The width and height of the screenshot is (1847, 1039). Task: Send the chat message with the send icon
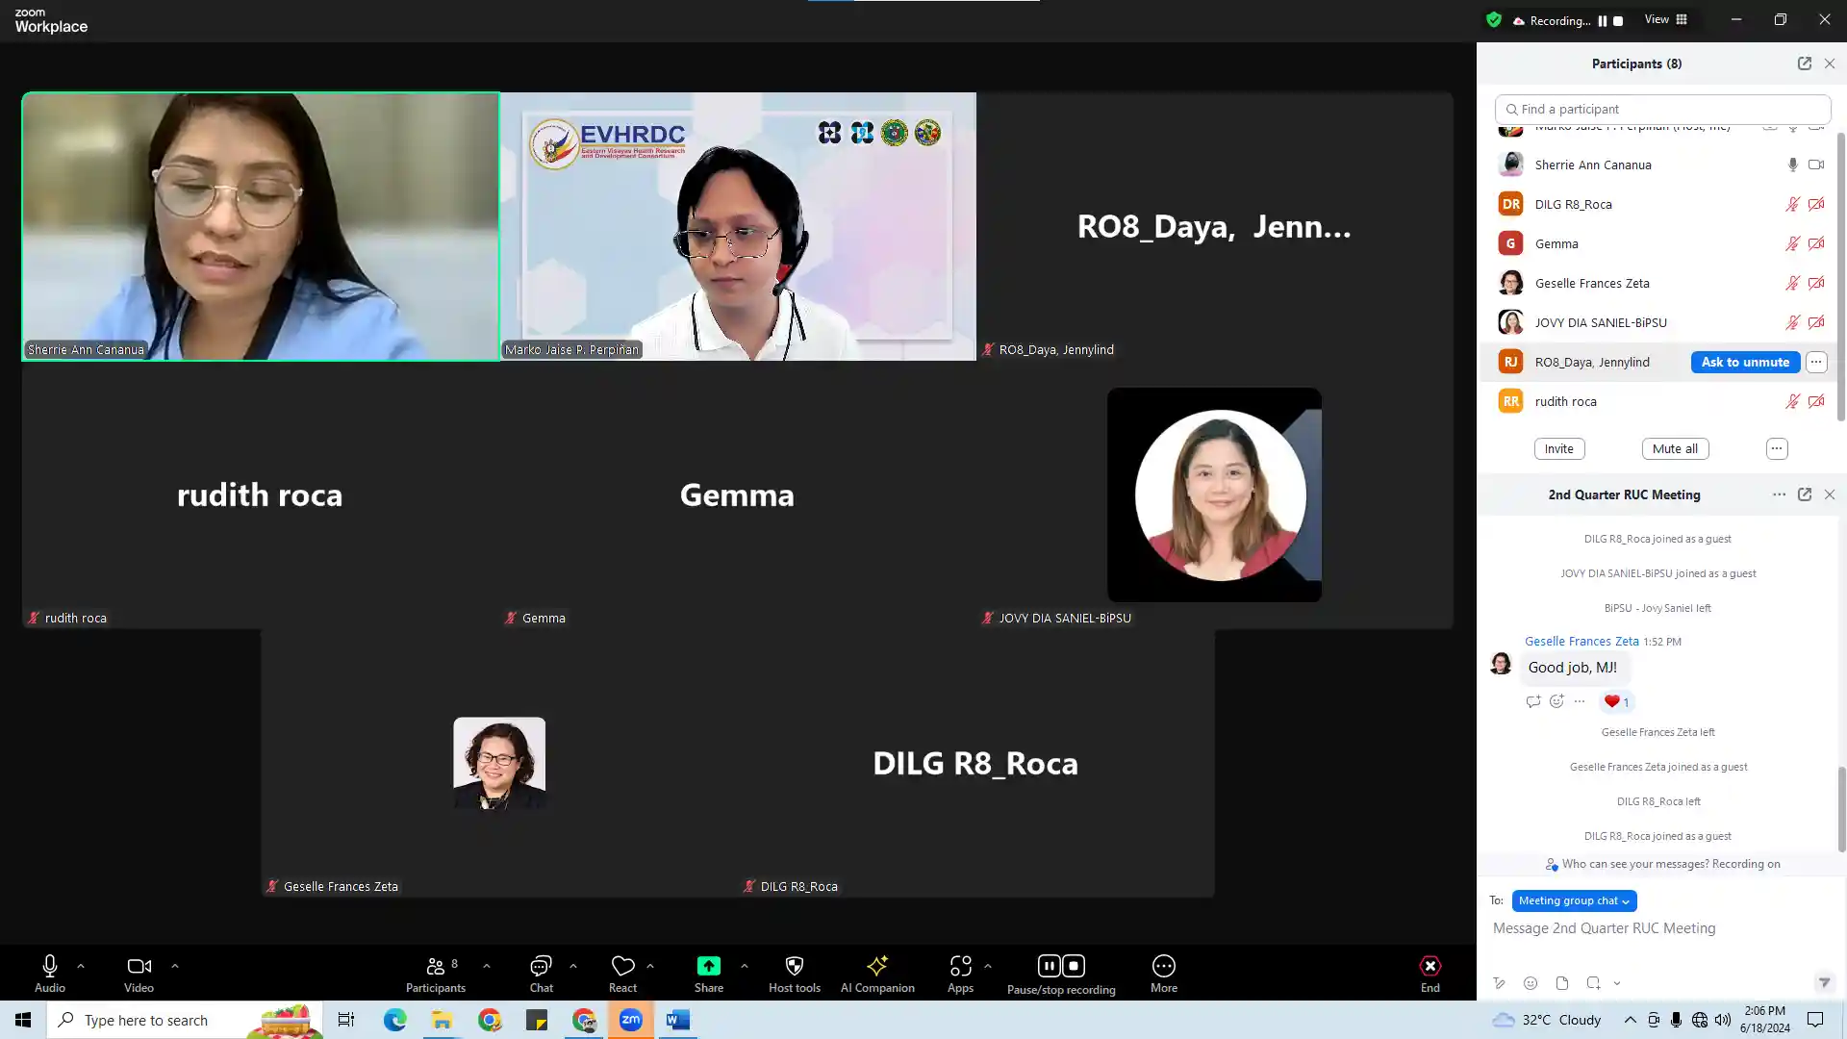pyautogui.click(x=1824, y=982)
